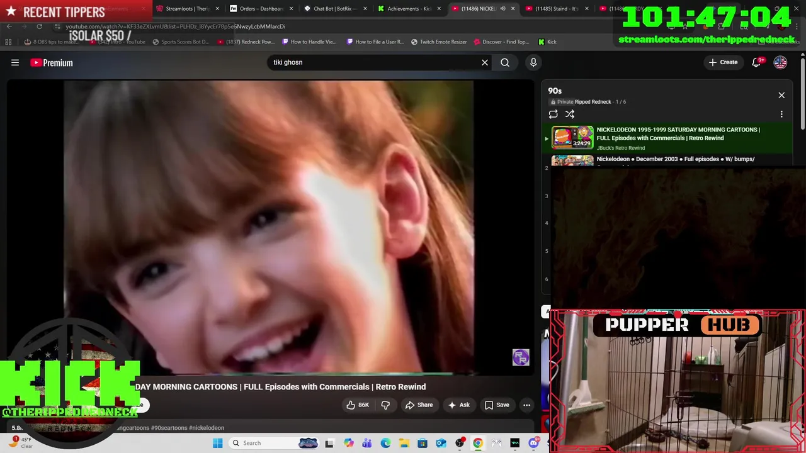Open the waveform app icon on the taskbar
Viewport: 806px width, 453px height.
pyautogui.click(x=514, y=444)
